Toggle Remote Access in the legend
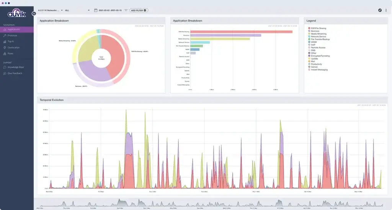Viewport: 392px width, 210px height. coord(317,48)
